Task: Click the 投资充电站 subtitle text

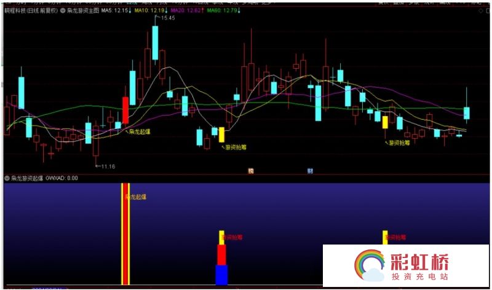Action: pos(420,277)
